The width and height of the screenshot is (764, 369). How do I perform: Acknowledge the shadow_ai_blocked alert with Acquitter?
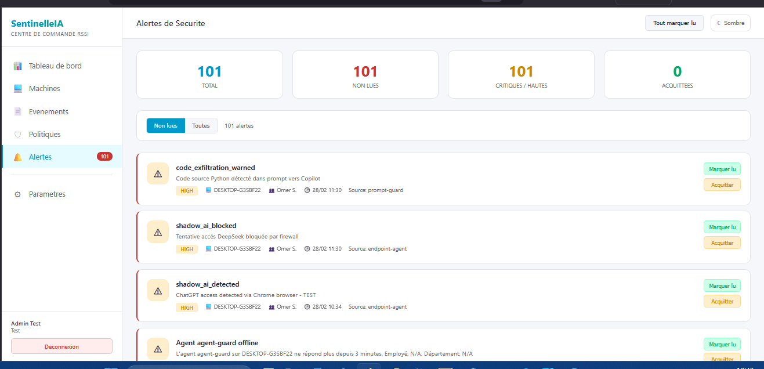coord(722,243)
